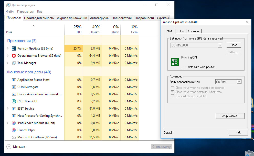Click the green GpsGate status icon
Image resolution: width=254 pixels, height=156 pixels.
(175, 62)
